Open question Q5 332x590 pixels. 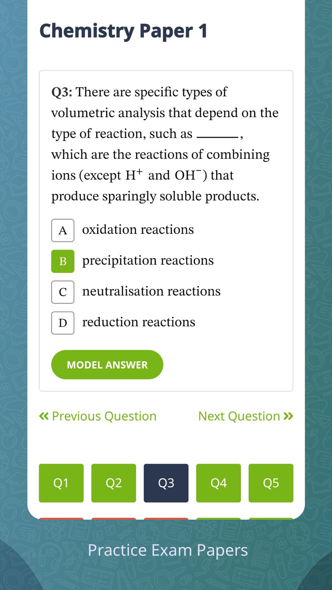pos(271,483)
